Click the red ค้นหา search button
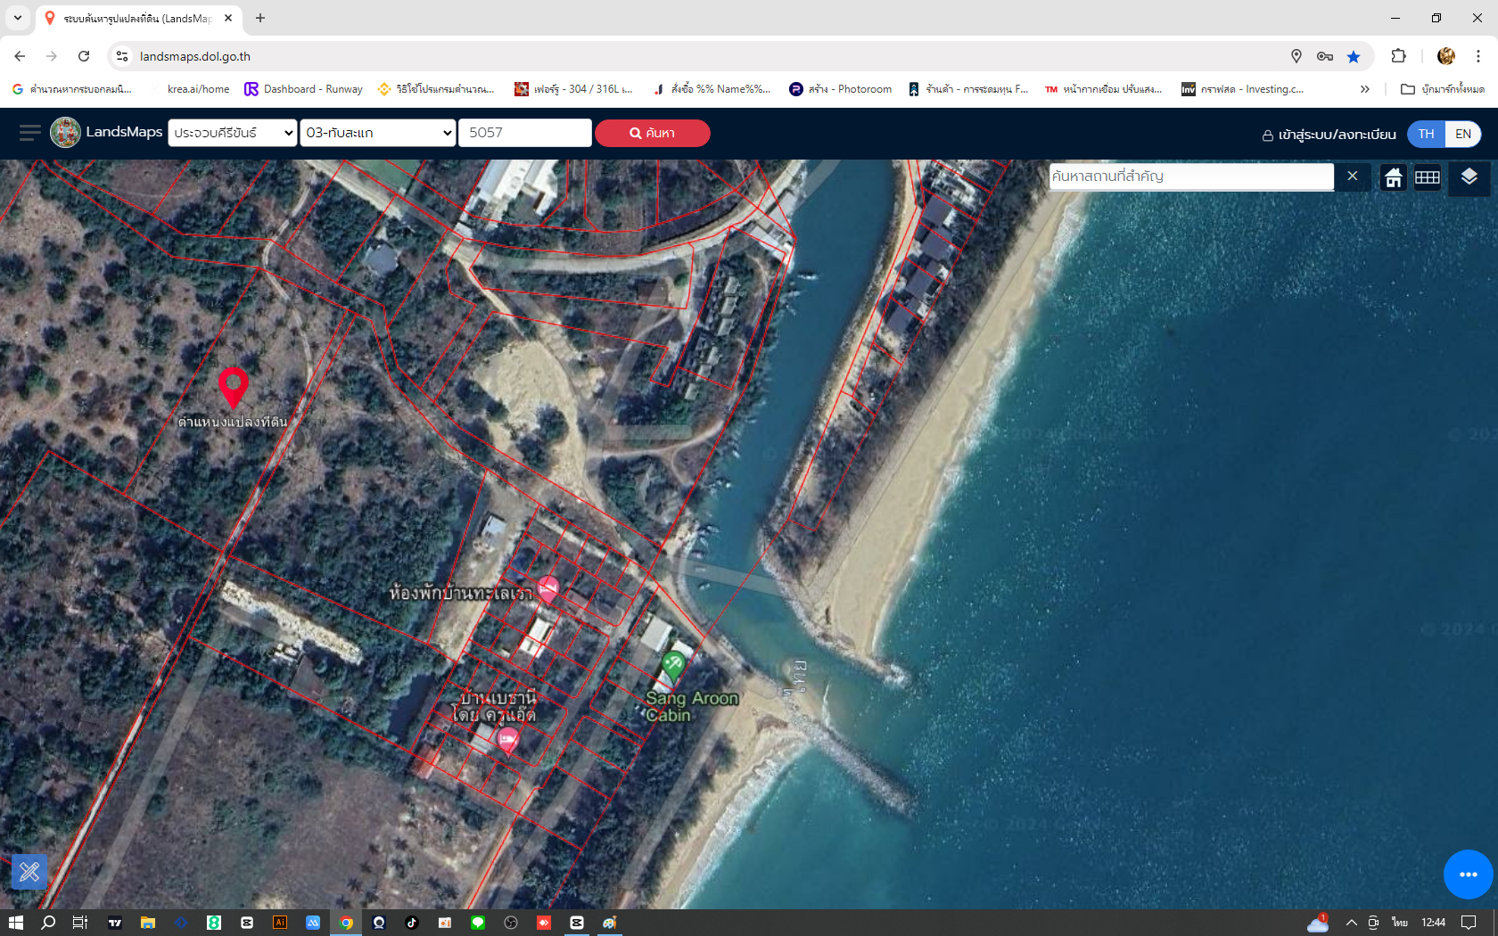1498x936 pixels. [652, 133]
